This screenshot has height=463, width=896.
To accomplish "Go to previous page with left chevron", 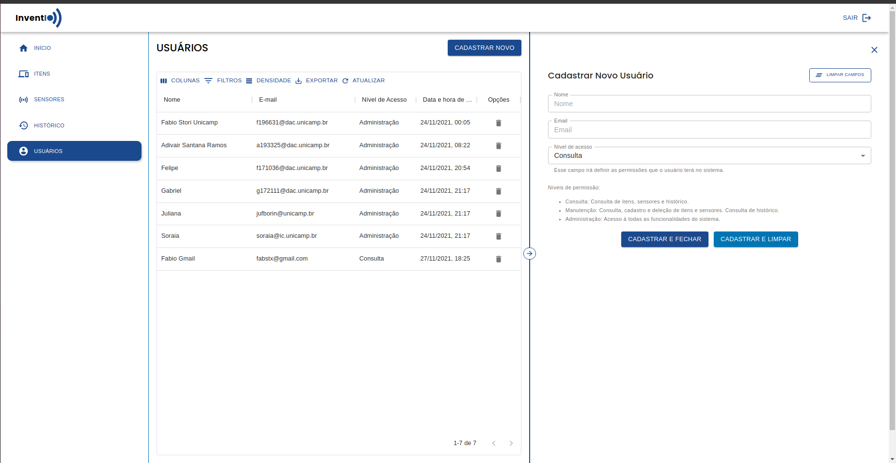I will (x=494, y=443).
